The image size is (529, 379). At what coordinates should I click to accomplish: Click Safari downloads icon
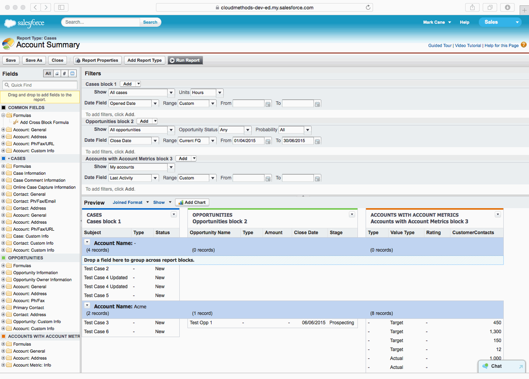click(507, 7)
